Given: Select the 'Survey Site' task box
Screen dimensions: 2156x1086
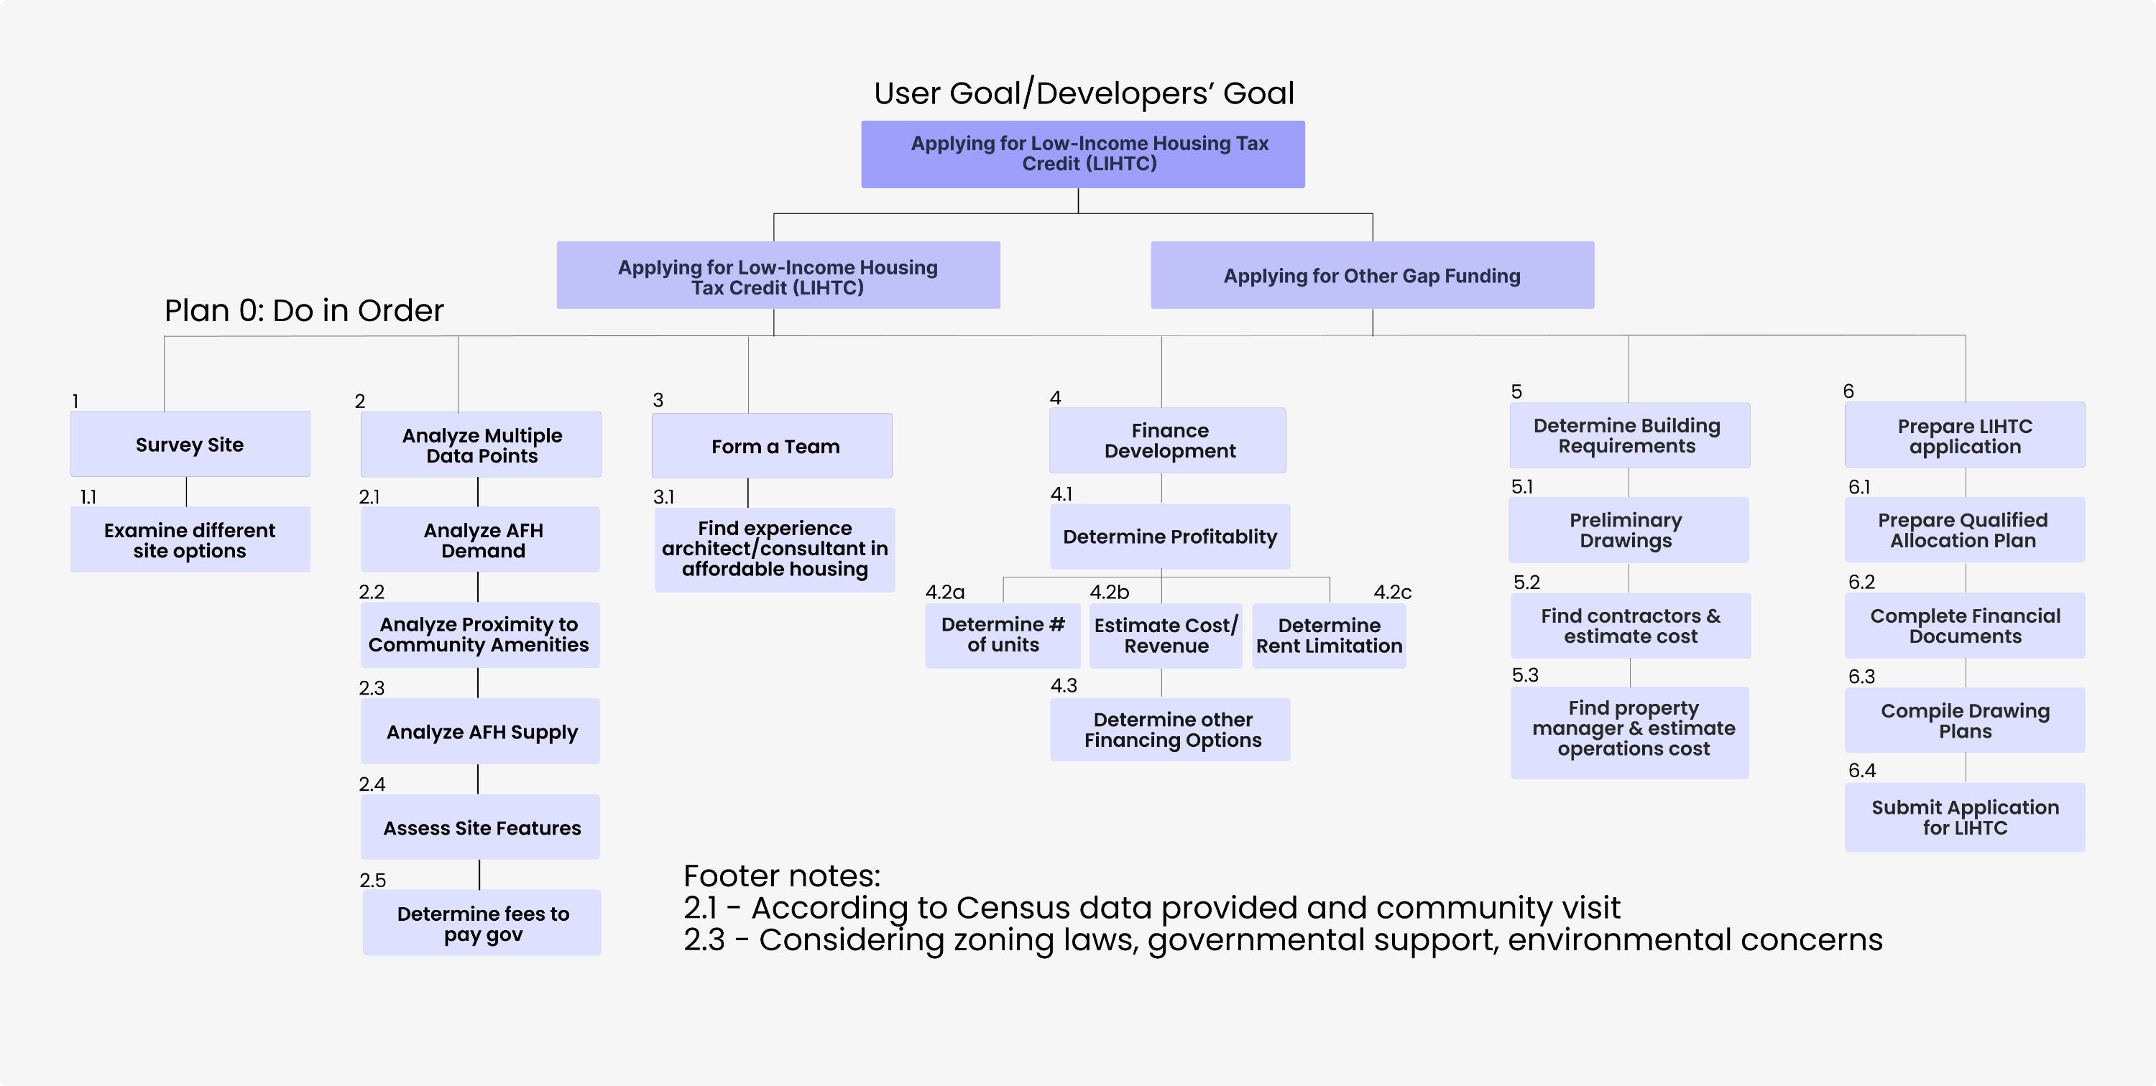Looking at the screenshot, I should 189,445.
